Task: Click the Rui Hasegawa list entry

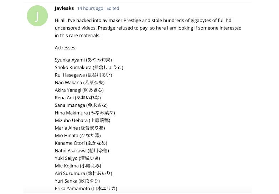Action: (83, 75)
